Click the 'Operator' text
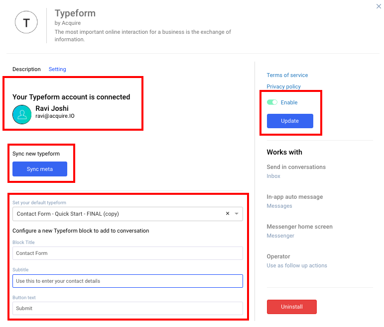The image size is (384, 327). pos(278,256)
